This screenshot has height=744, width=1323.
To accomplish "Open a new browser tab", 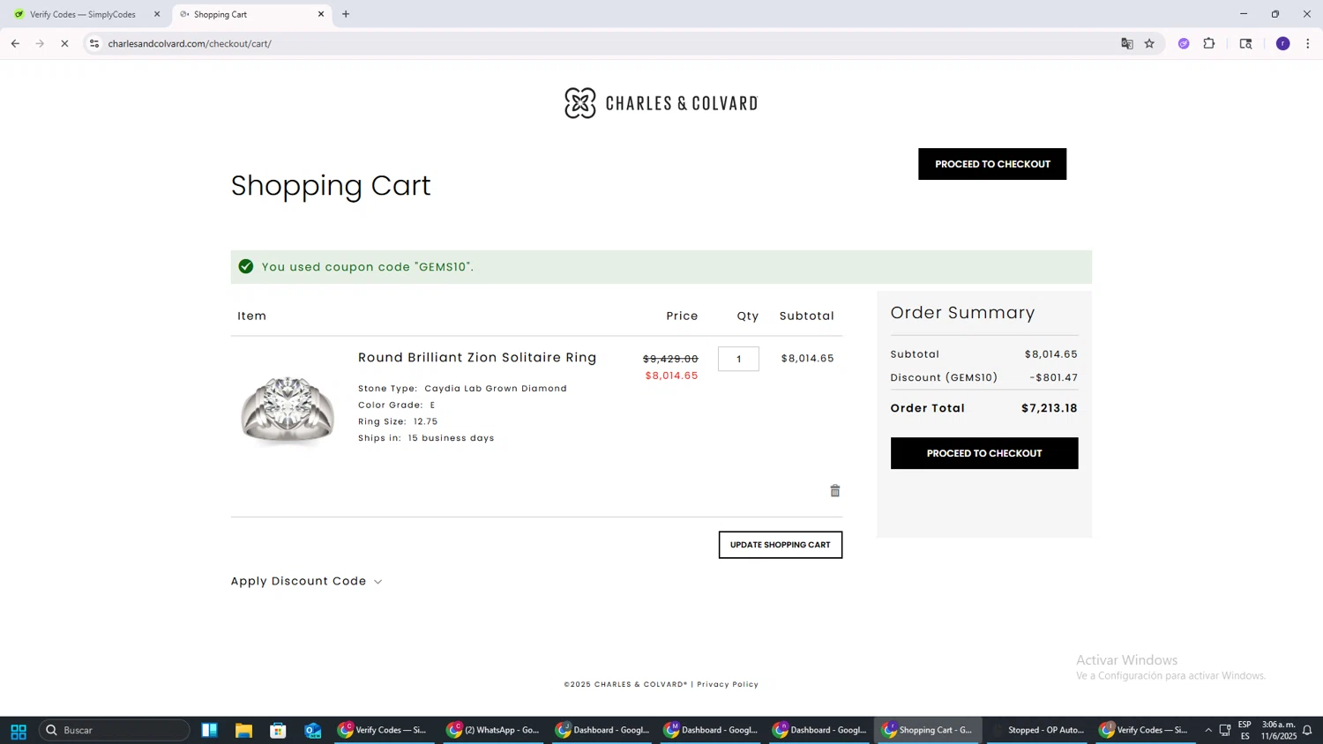I will click(x=346, y=14).
